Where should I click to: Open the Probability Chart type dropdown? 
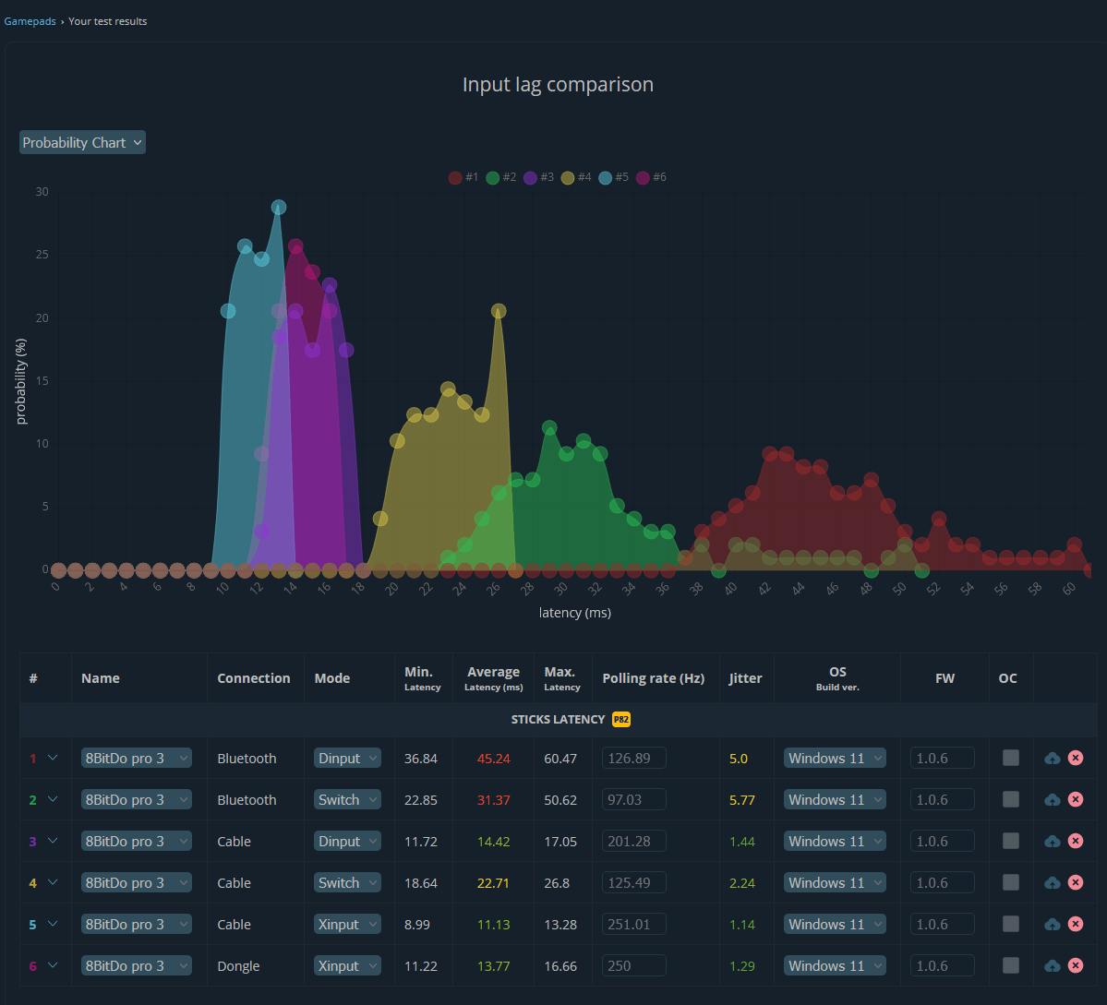pyautogui.click(x=82, y=142)
